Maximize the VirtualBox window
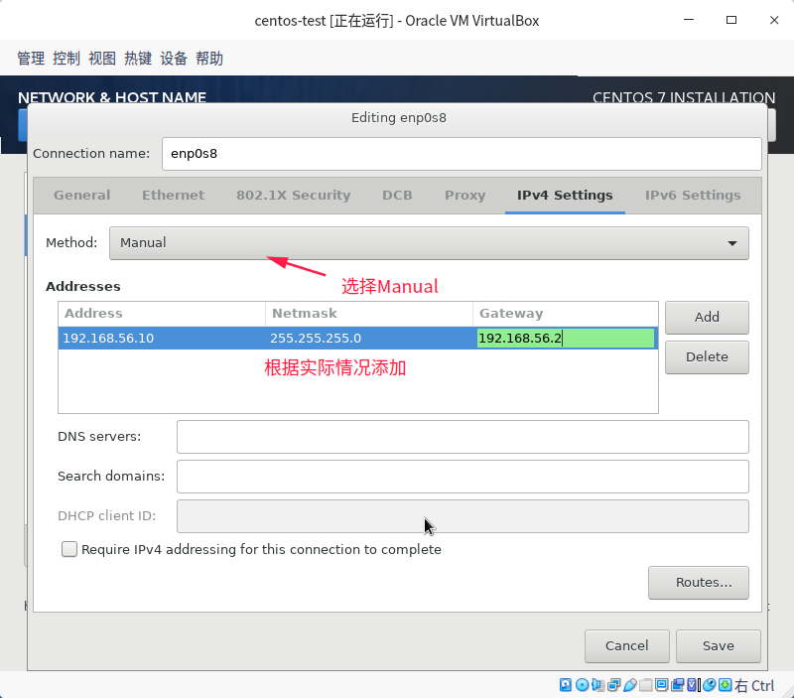This screenshot has height=698, width=794. (x=731, y=20)
